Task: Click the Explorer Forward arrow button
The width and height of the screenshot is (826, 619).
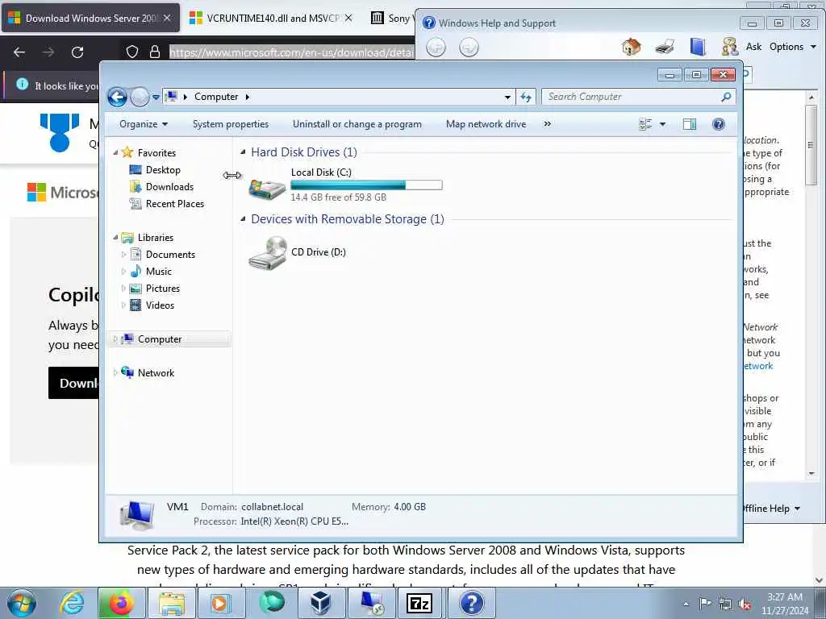Action: (x=140, y=97)
